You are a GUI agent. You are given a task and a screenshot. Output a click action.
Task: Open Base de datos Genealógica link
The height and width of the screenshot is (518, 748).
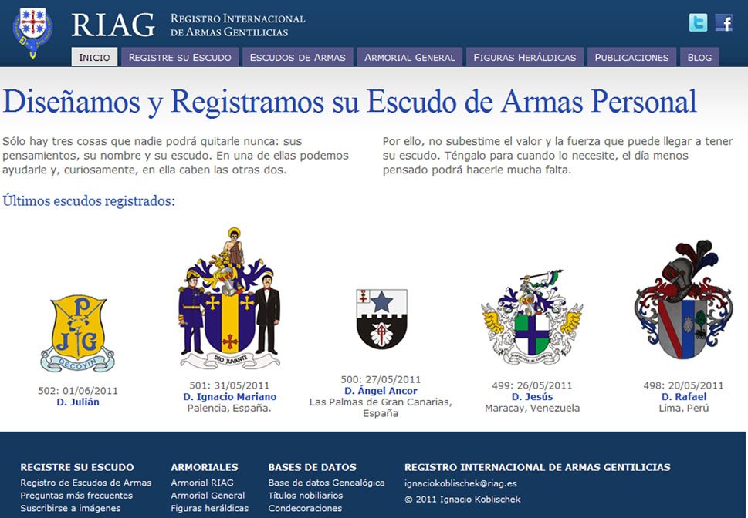[x=326, y=483]
